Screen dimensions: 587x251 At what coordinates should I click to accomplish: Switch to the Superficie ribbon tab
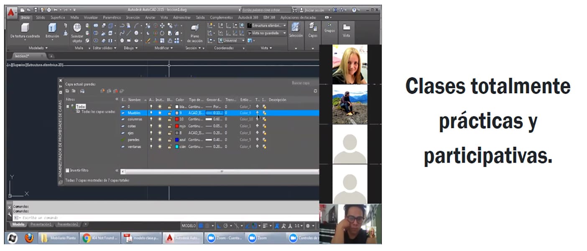(x=58, y=18)
